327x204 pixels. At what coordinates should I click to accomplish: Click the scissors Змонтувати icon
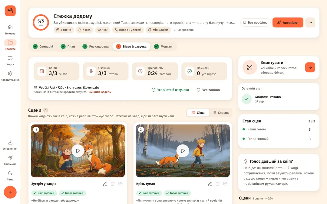click(x=249, y=67)
